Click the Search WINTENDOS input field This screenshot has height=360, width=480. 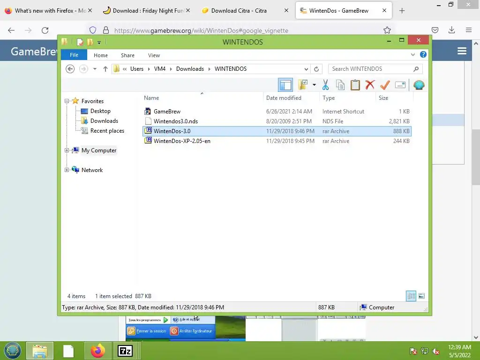(375, 69)
